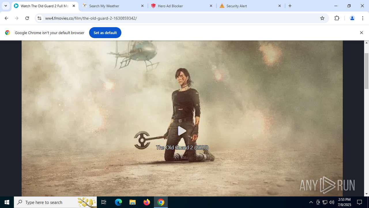
Task: Show hidden system tray icons
Action: 311,202
